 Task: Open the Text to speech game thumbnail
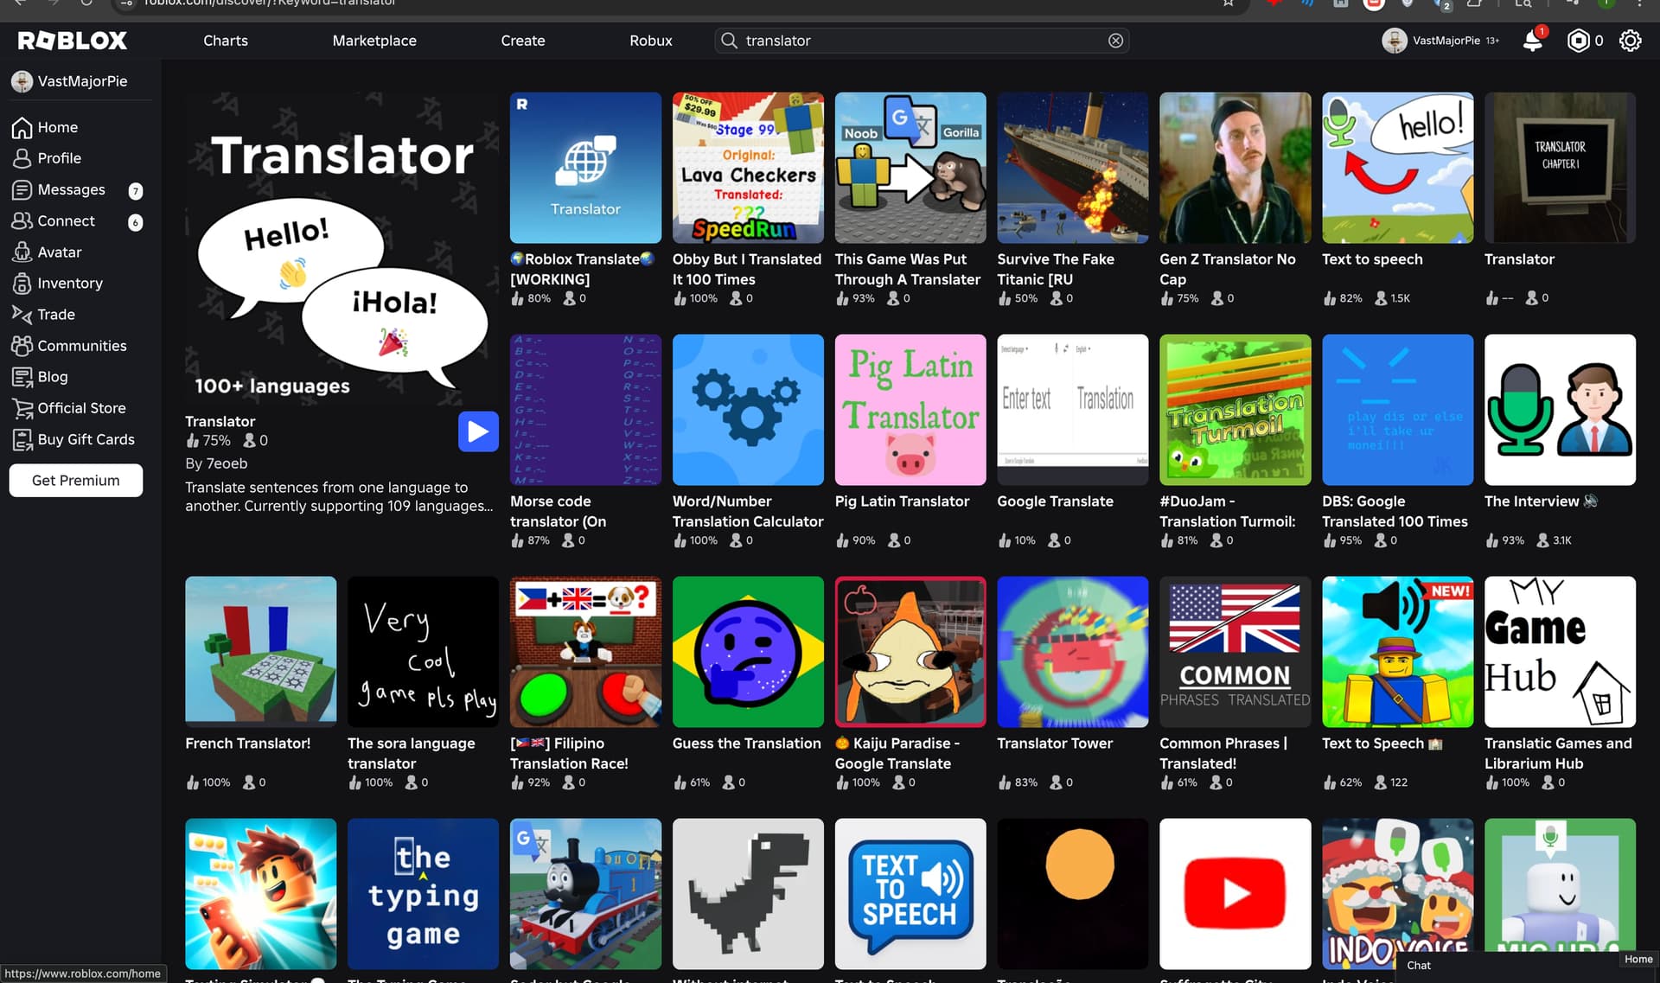click(1397, 168)
